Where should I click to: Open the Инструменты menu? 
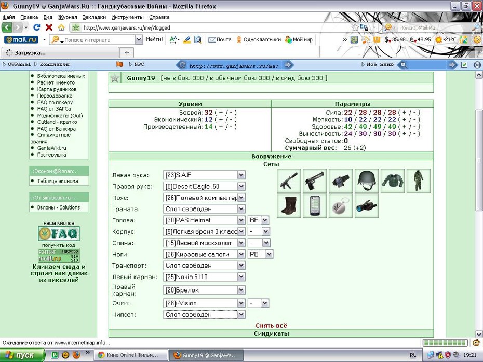(x=128, y=17)
